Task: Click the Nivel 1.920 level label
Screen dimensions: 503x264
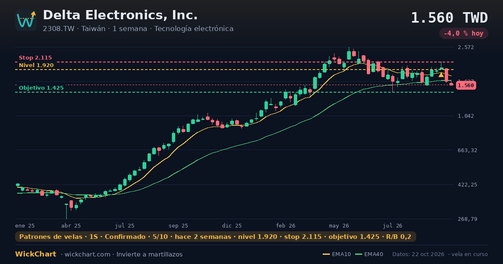Action: tap(36, 65)
